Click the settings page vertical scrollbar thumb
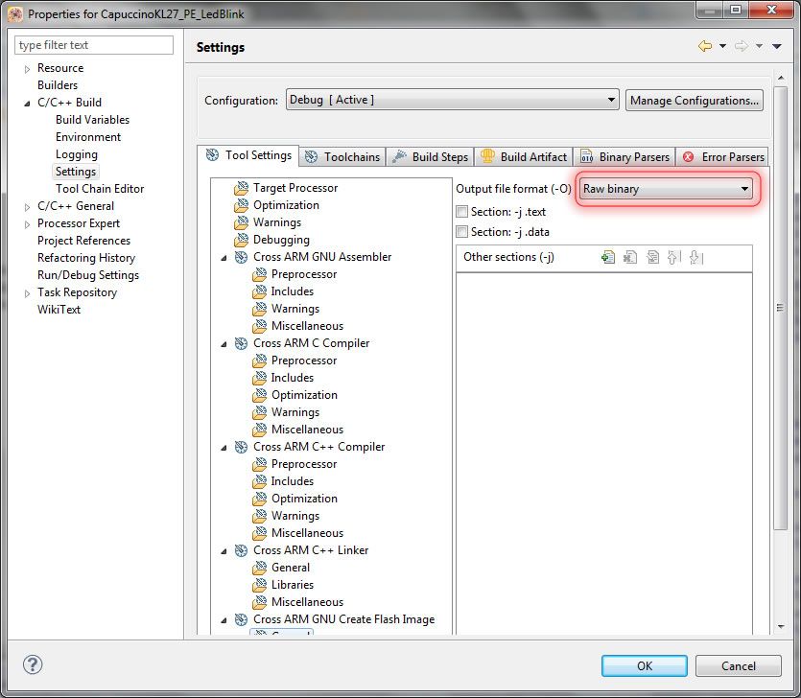Screen dimensions: 801x698 click(x=780, y=308)
